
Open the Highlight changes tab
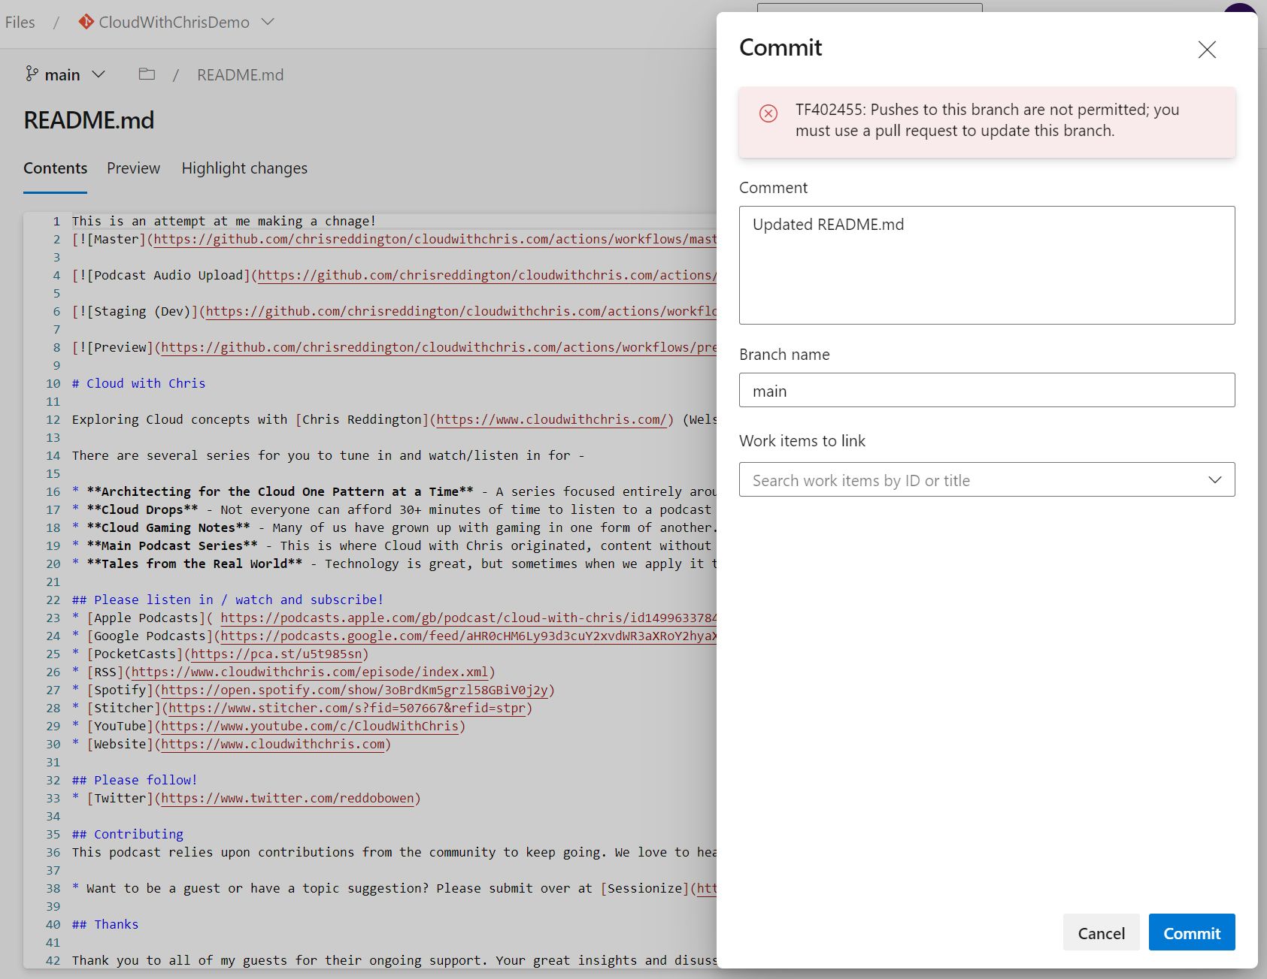244,168
